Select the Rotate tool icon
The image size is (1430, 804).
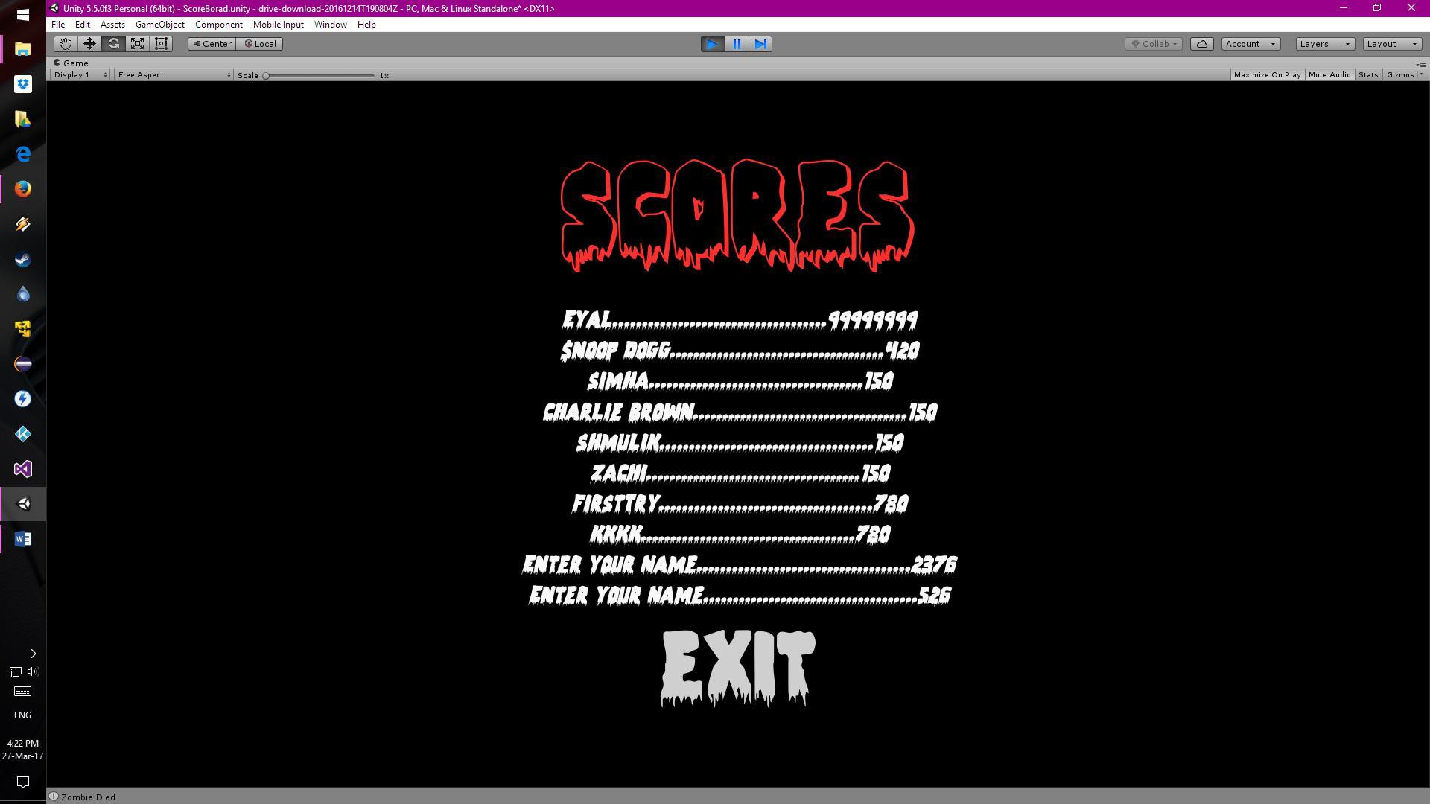113,44
